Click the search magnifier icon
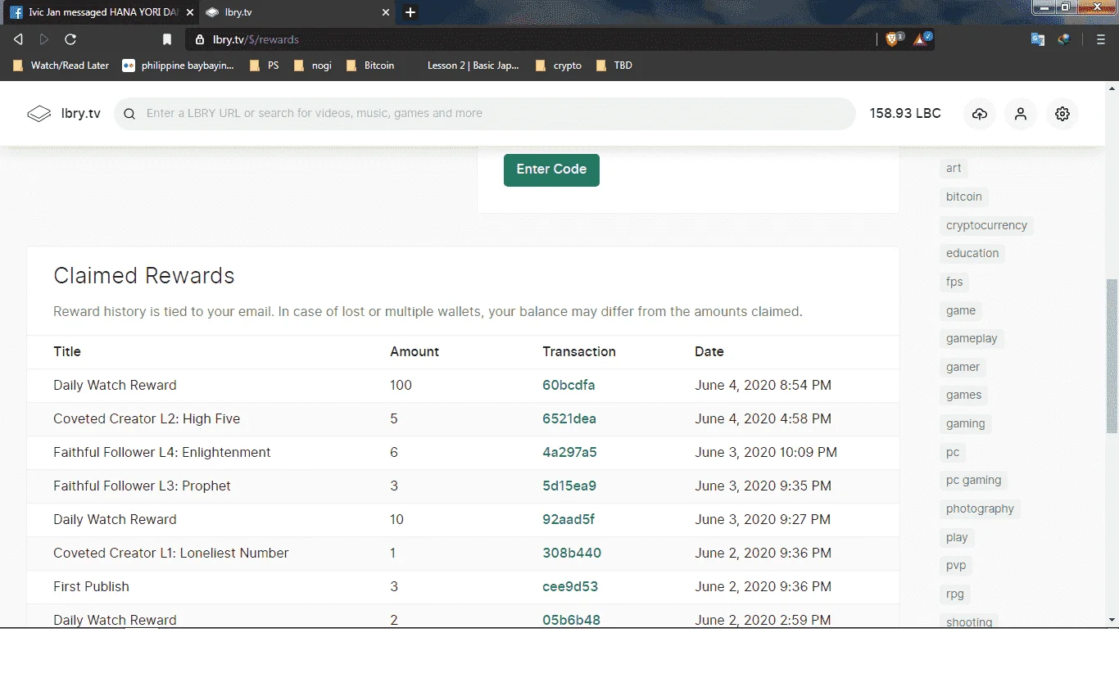Image resolution: width=1119 pixels, height=696 pixels. [x=129, y=114]
